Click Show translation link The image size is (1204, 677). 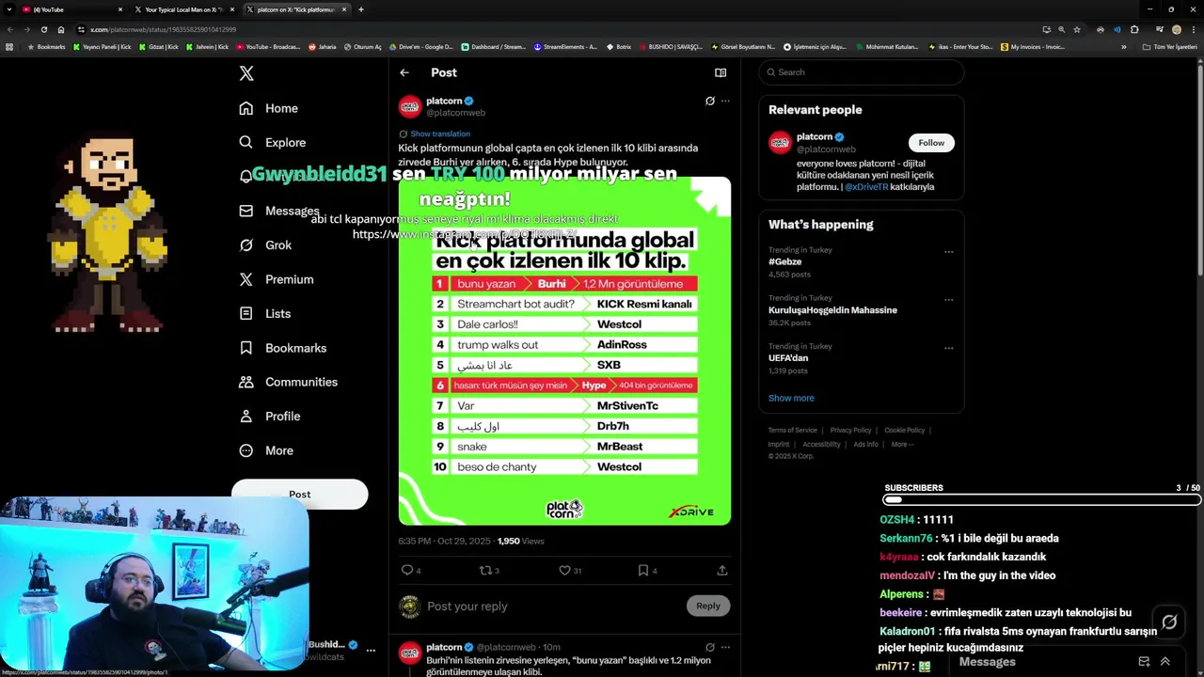[x=439, y=134]
